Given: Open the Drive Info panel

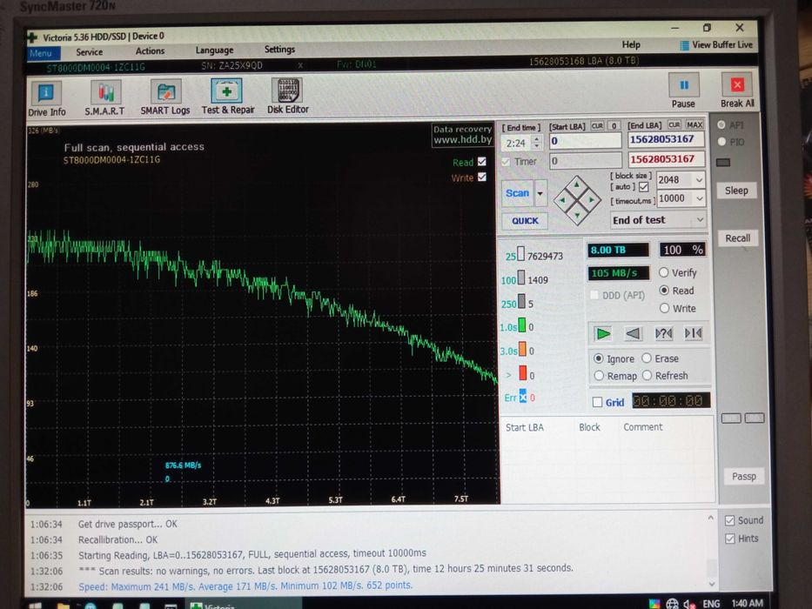Looking at the screenshot, I should (47, 99).
